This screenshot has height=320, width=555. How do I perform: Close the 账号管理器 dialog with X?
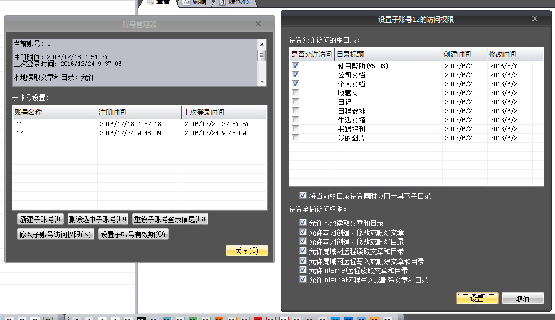pyautogui.click(x=258, y=24)
